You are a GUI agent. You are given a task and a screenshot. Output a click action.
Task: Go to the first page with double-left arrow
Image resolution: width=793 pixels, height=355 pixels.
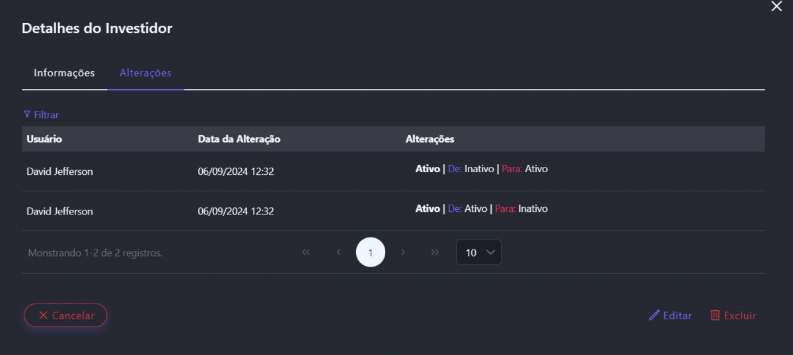[x=306, y=252]
